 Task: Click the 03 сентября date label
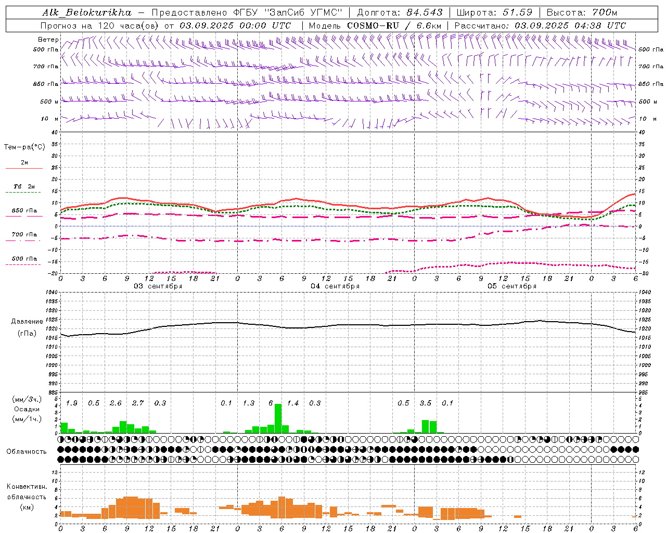(158, 286)
